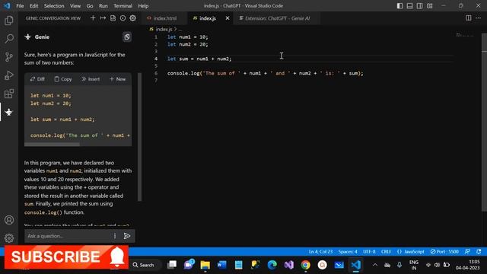Click line 6 console.log code in editor
487x274 pixels.
tap(266, 73)
